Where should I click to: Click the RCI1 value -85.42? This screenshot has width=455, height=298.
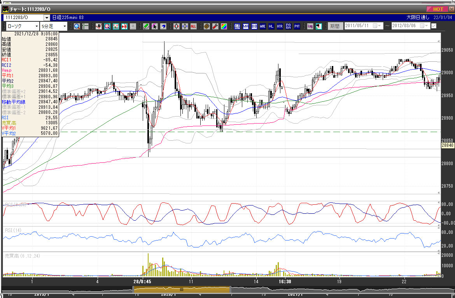50,60
